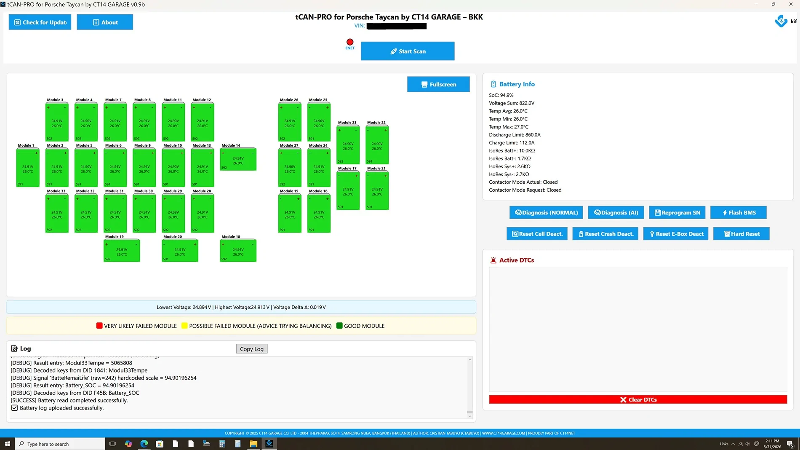
Task: Click the "Lowest Voltage: 24.894V" summary text
Action: tap(184, 307)
